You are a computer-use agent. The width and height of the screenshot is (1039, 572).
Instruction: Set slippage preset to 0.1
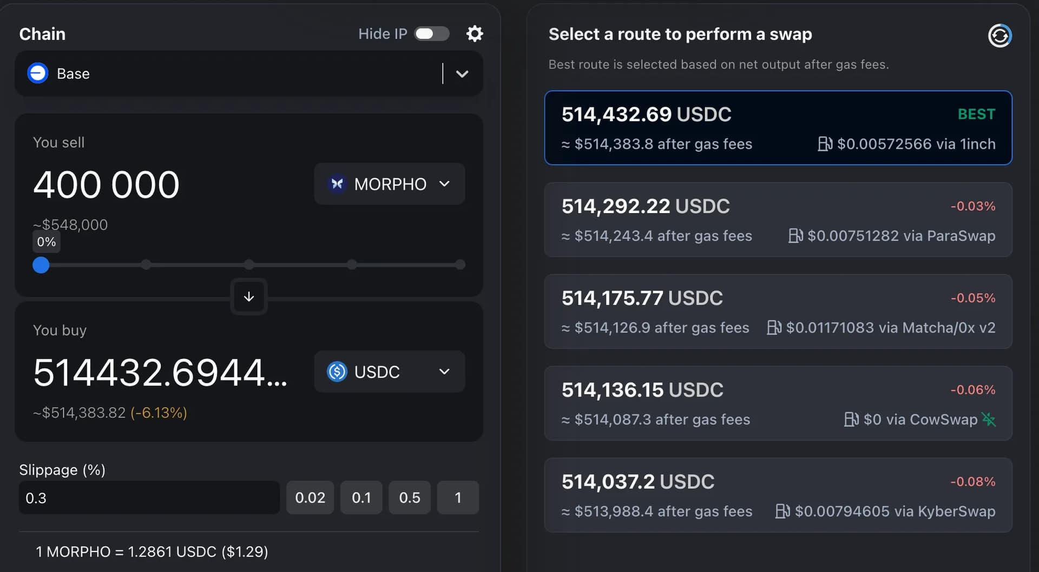click(x=361, y=497)
